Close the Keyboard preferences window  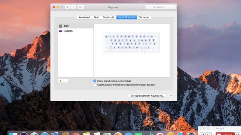54,7
